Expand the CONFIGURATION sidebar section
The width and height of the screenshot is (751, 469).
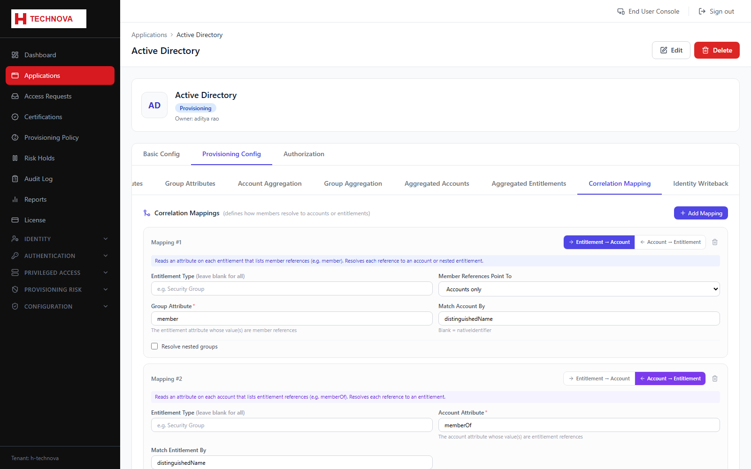tap(60, 306)
